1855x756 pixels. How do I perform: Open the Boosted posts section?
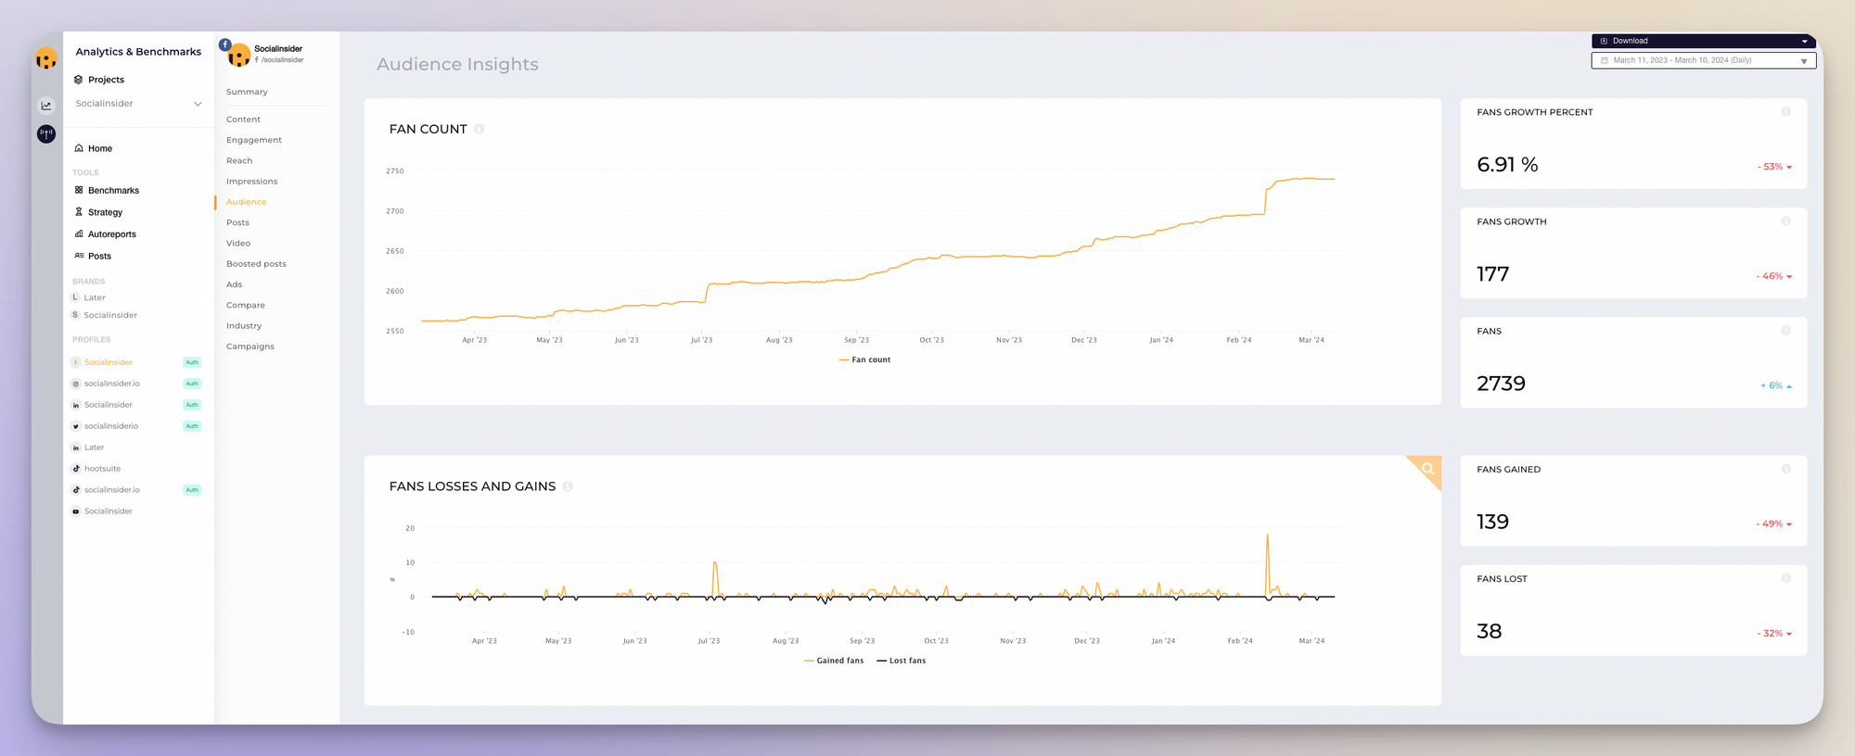(256, 264)
